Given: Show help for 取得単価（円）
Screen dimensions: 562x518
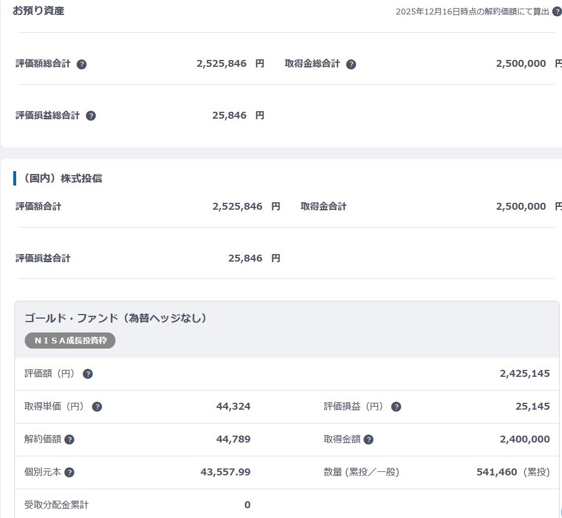Looking at the screenshot, I should point(97,407).
